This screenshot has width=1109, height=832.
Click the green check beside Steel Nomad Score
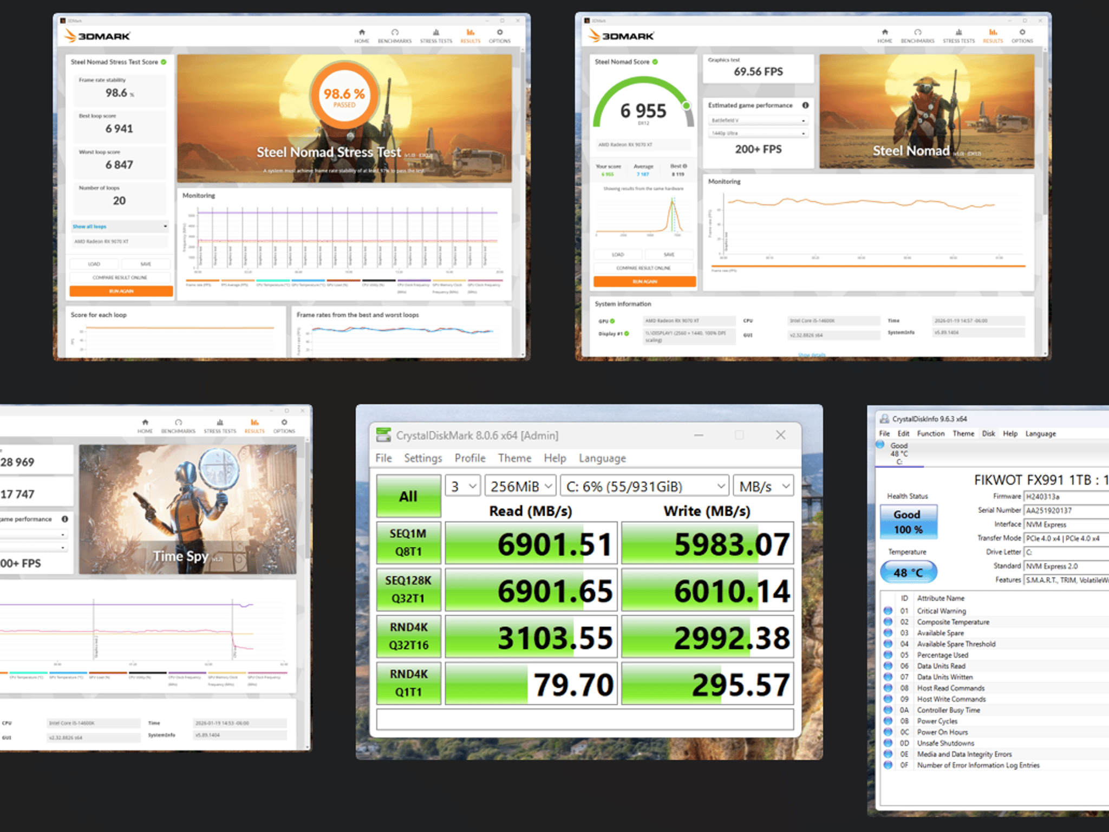[655, 62]
